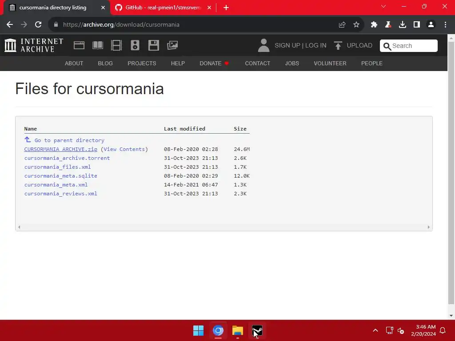Image resolution: width=455 pixels, height=341 pixels.
Task: Open the PROJECTS menu item
Action: (x=142, y=63)
